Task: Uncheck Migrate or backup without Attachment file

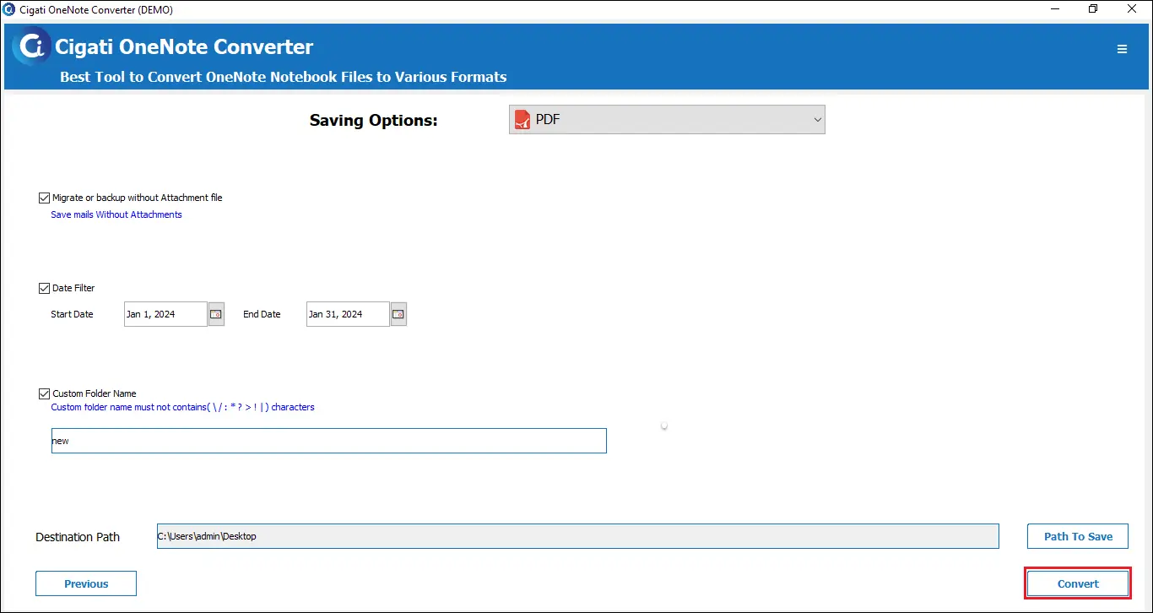Action: 45,198
